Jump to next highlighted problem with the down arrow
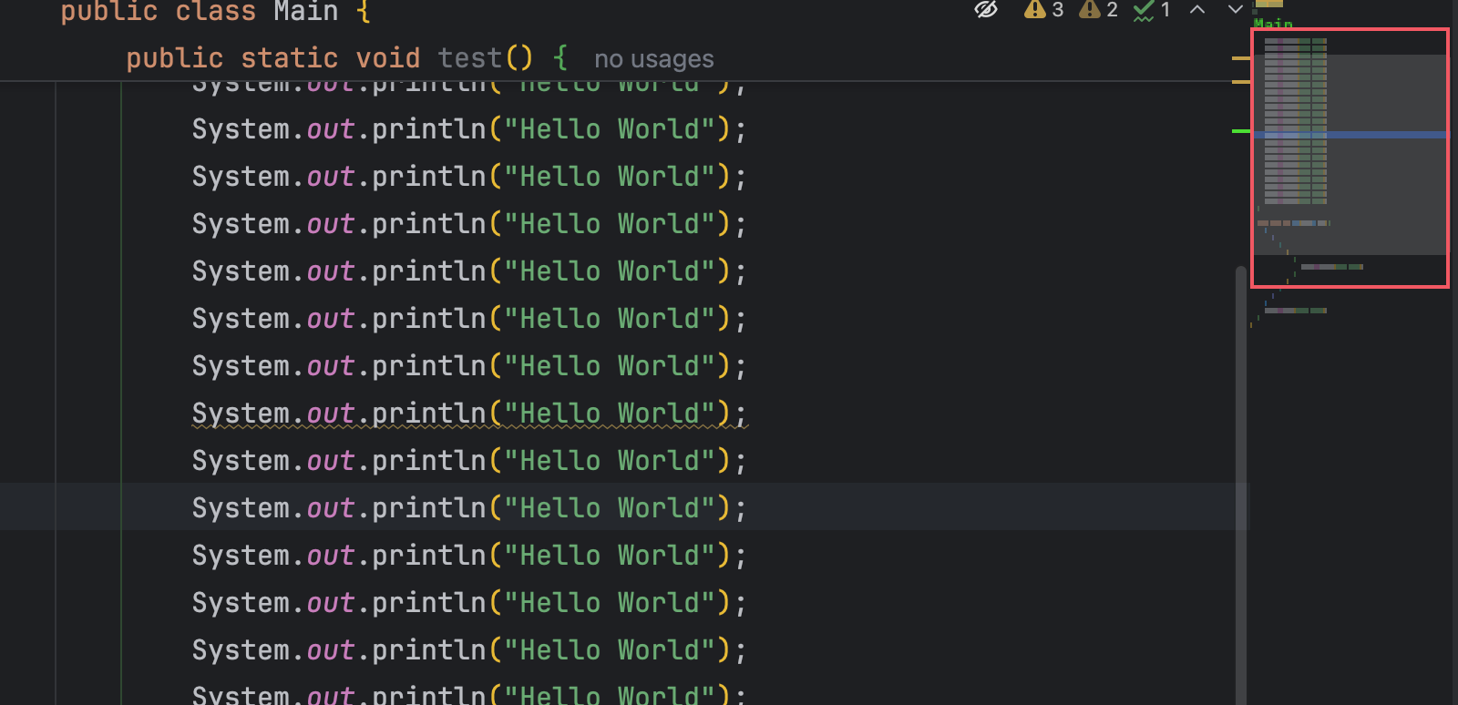1458x705 pixels. [x=1235, y=10]
